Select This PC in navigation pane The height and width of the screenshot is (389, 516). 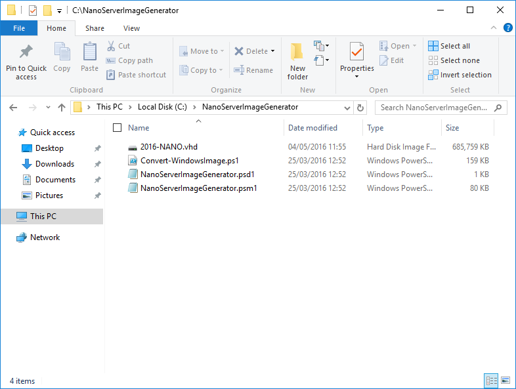[x=52, y=216]
